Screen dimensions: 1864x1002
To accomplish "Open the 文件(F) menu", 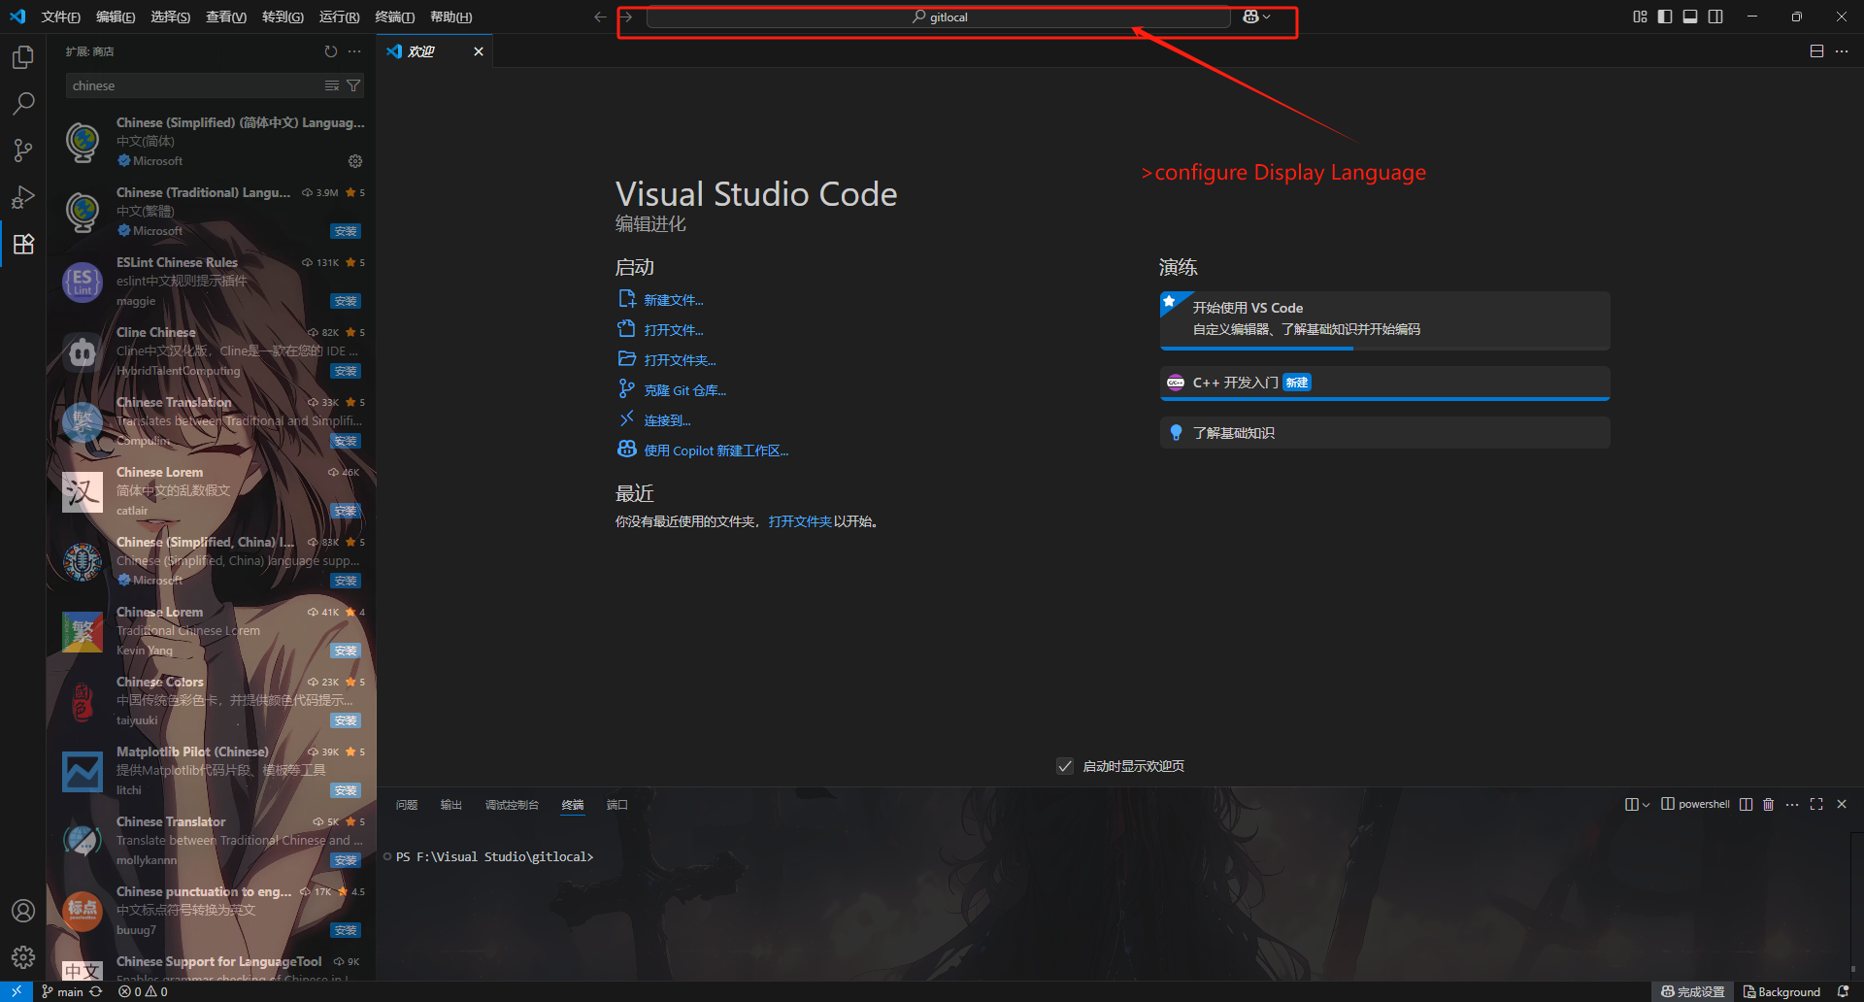I will point(60,17).
